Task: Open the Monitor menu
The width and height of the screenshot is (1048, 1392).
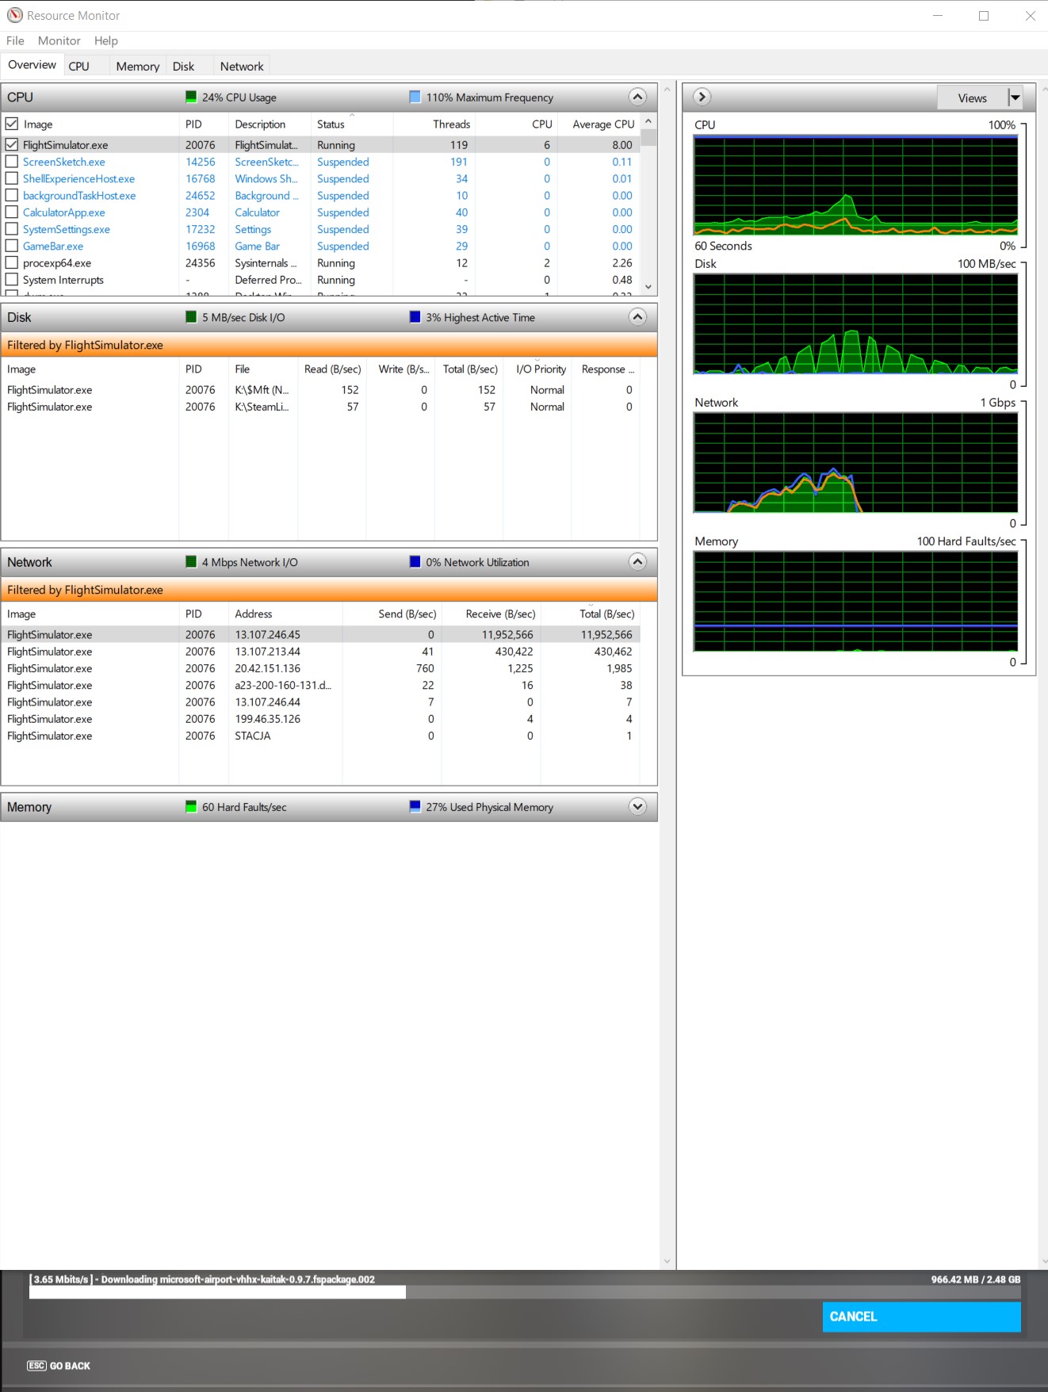Action: [59, 40]
